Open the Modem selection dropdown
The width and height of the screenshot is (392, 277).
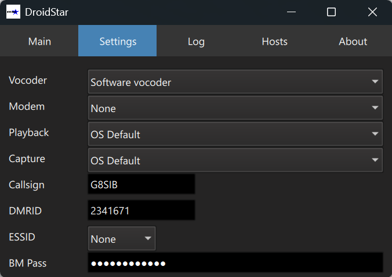tap(235, 108)
